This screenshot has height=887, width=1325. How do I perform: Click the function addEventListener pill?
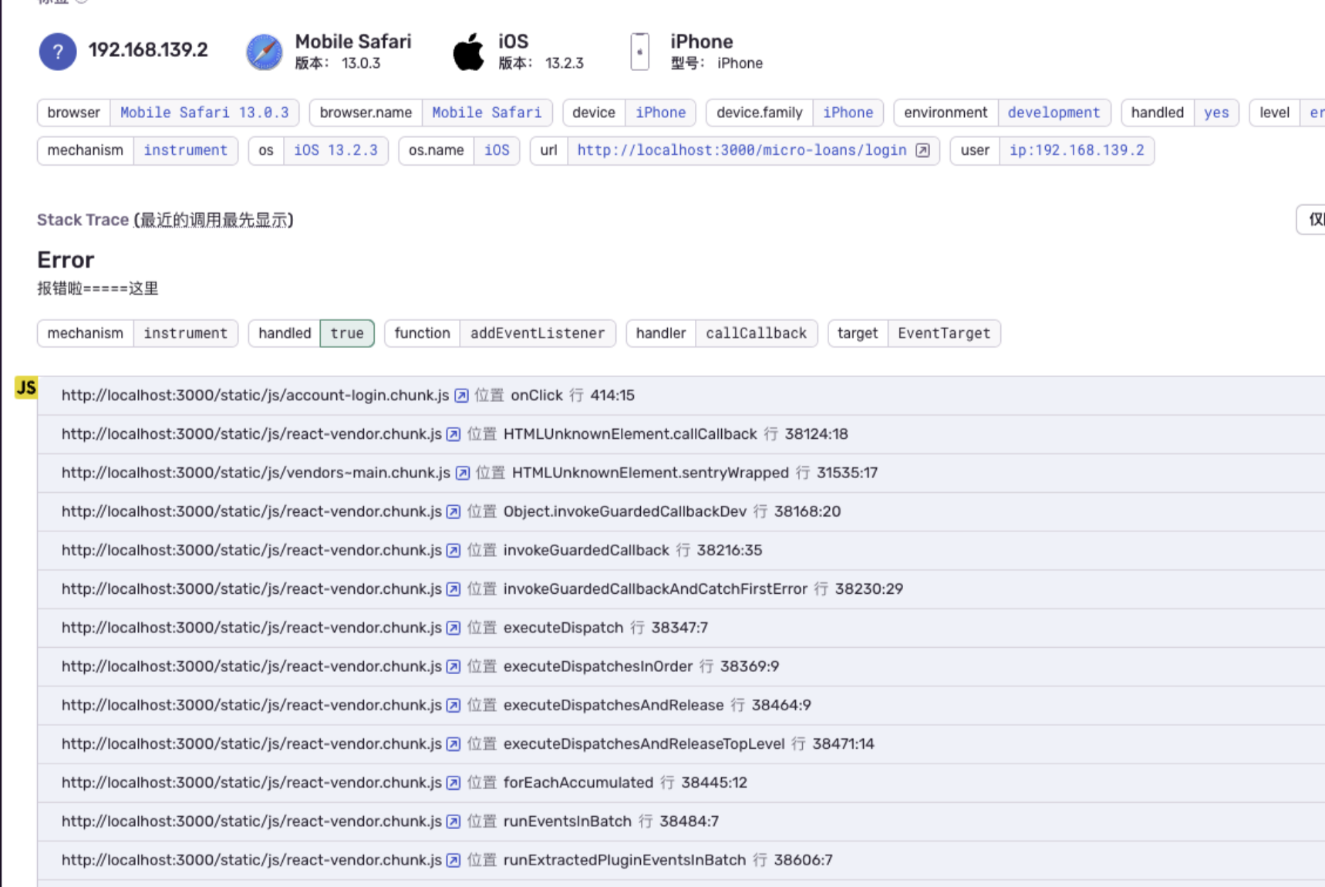[x=500, y=333]
